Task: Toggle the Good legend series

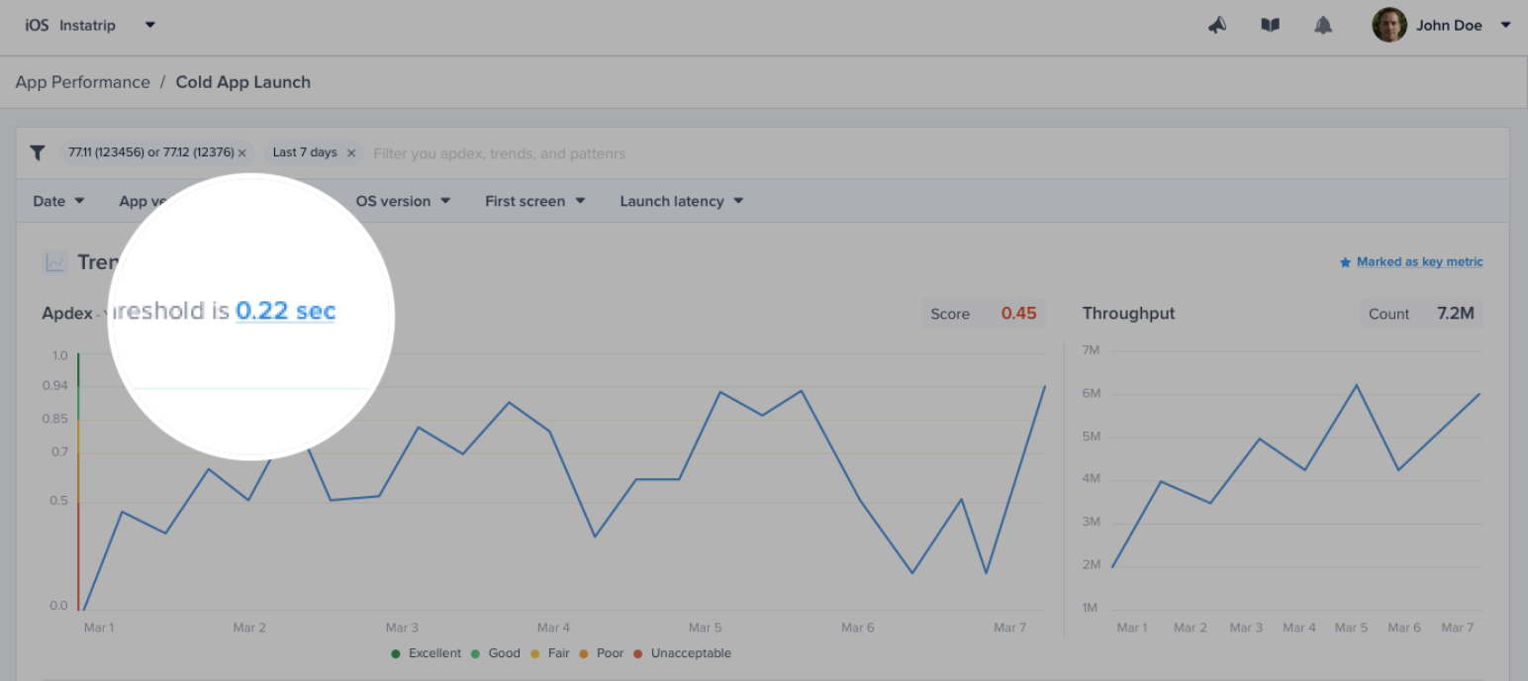Action: (495, 653)
